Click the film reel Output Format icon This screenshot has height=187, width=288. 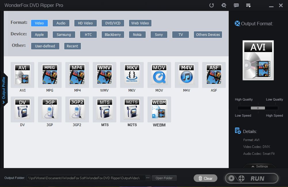[x=237, y=24]
